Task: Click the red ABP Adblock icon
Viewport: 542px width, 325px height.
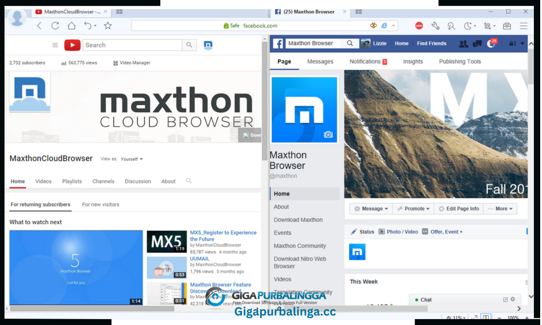Action: [419, 26]
